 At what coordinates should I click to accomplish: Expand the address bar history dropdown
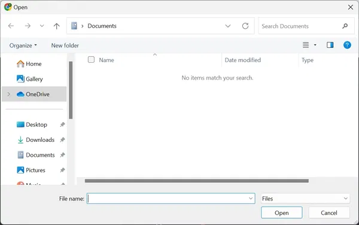228,26
